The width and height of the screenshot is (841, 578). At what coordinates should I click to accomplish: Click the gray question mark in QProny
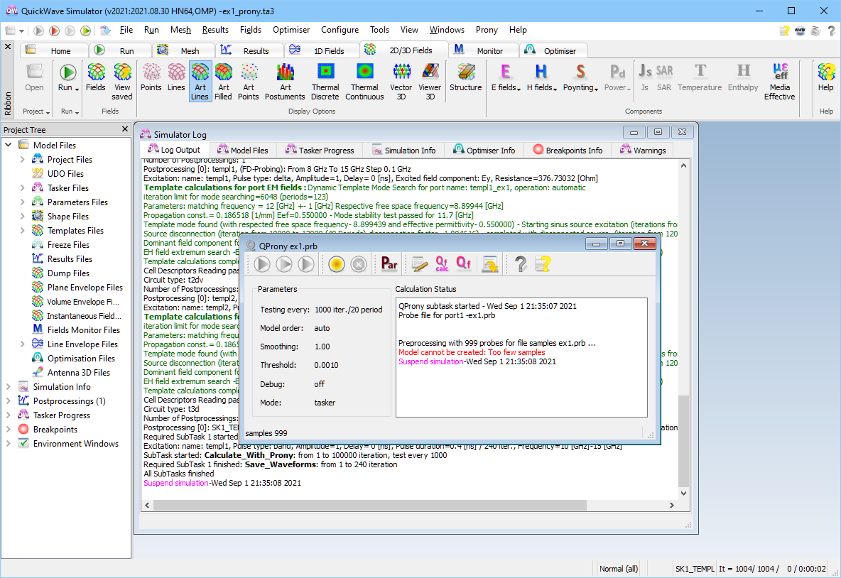(x=520, y=264)
